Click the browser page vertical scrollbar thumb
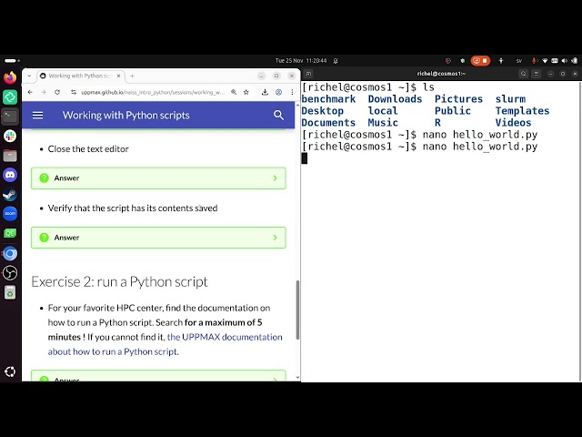The width and height of the screenshot is (582, 437). (x=297, y=310)
